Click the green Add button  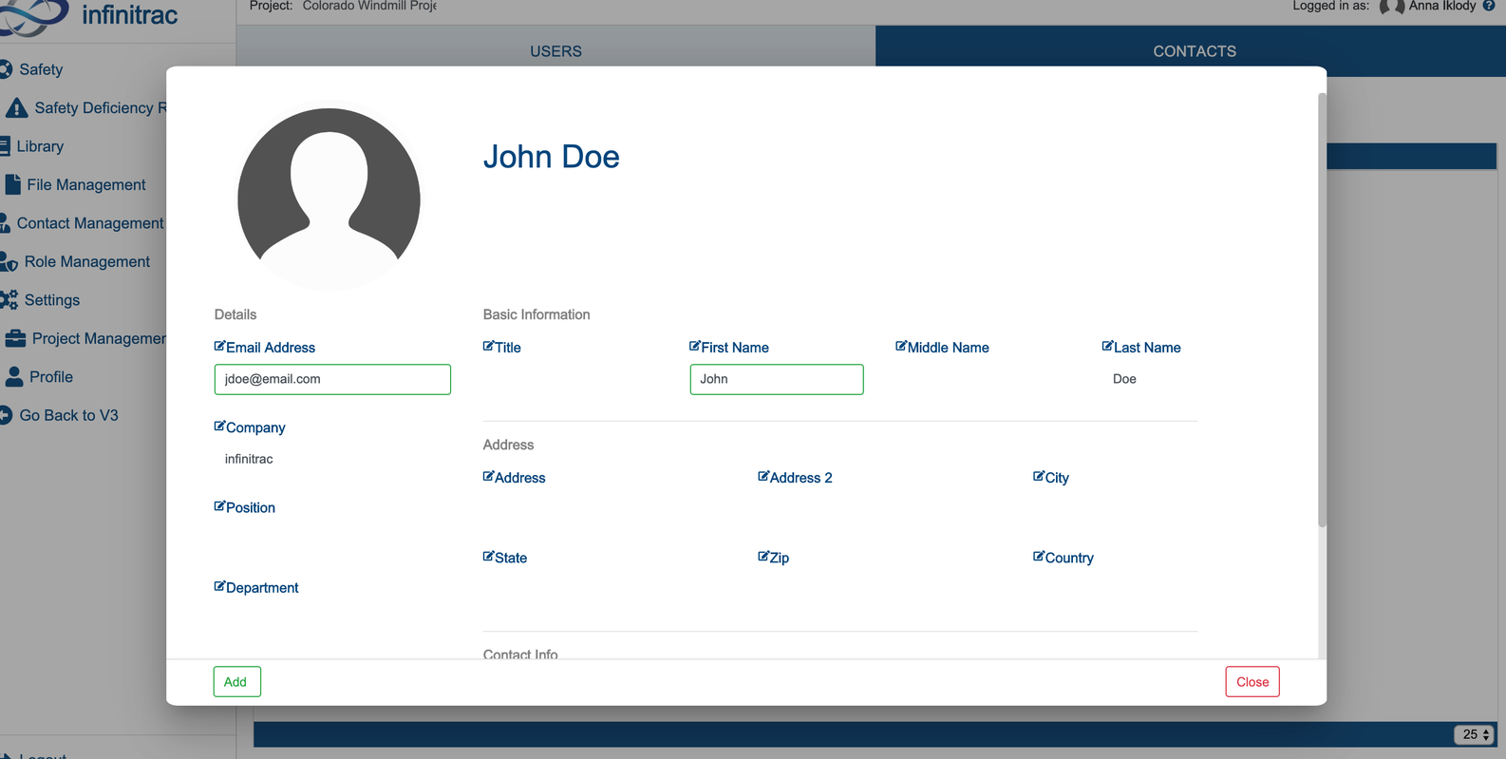coord(236,681)
